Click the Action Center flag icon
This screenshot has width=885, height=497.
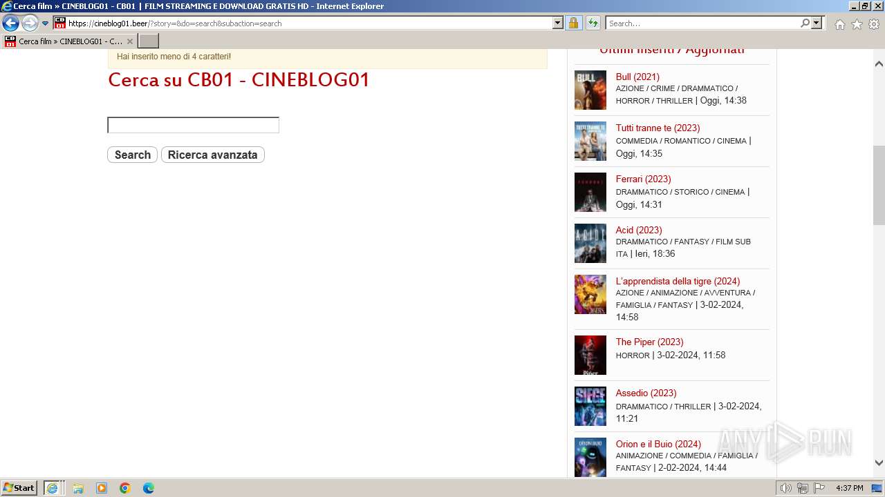(819, 488)
